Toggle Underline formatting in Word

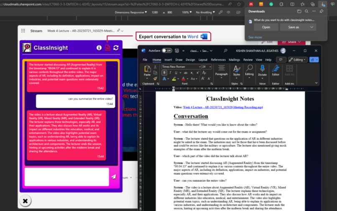point(176,73)
